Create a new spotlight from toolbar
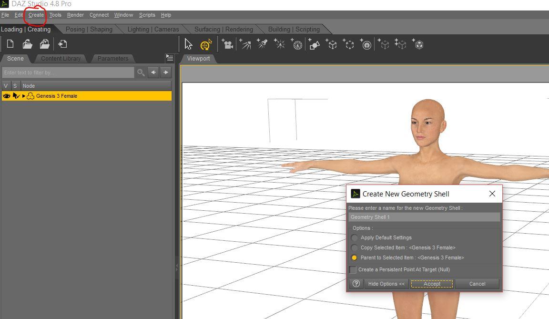 [x=262, y=44]
